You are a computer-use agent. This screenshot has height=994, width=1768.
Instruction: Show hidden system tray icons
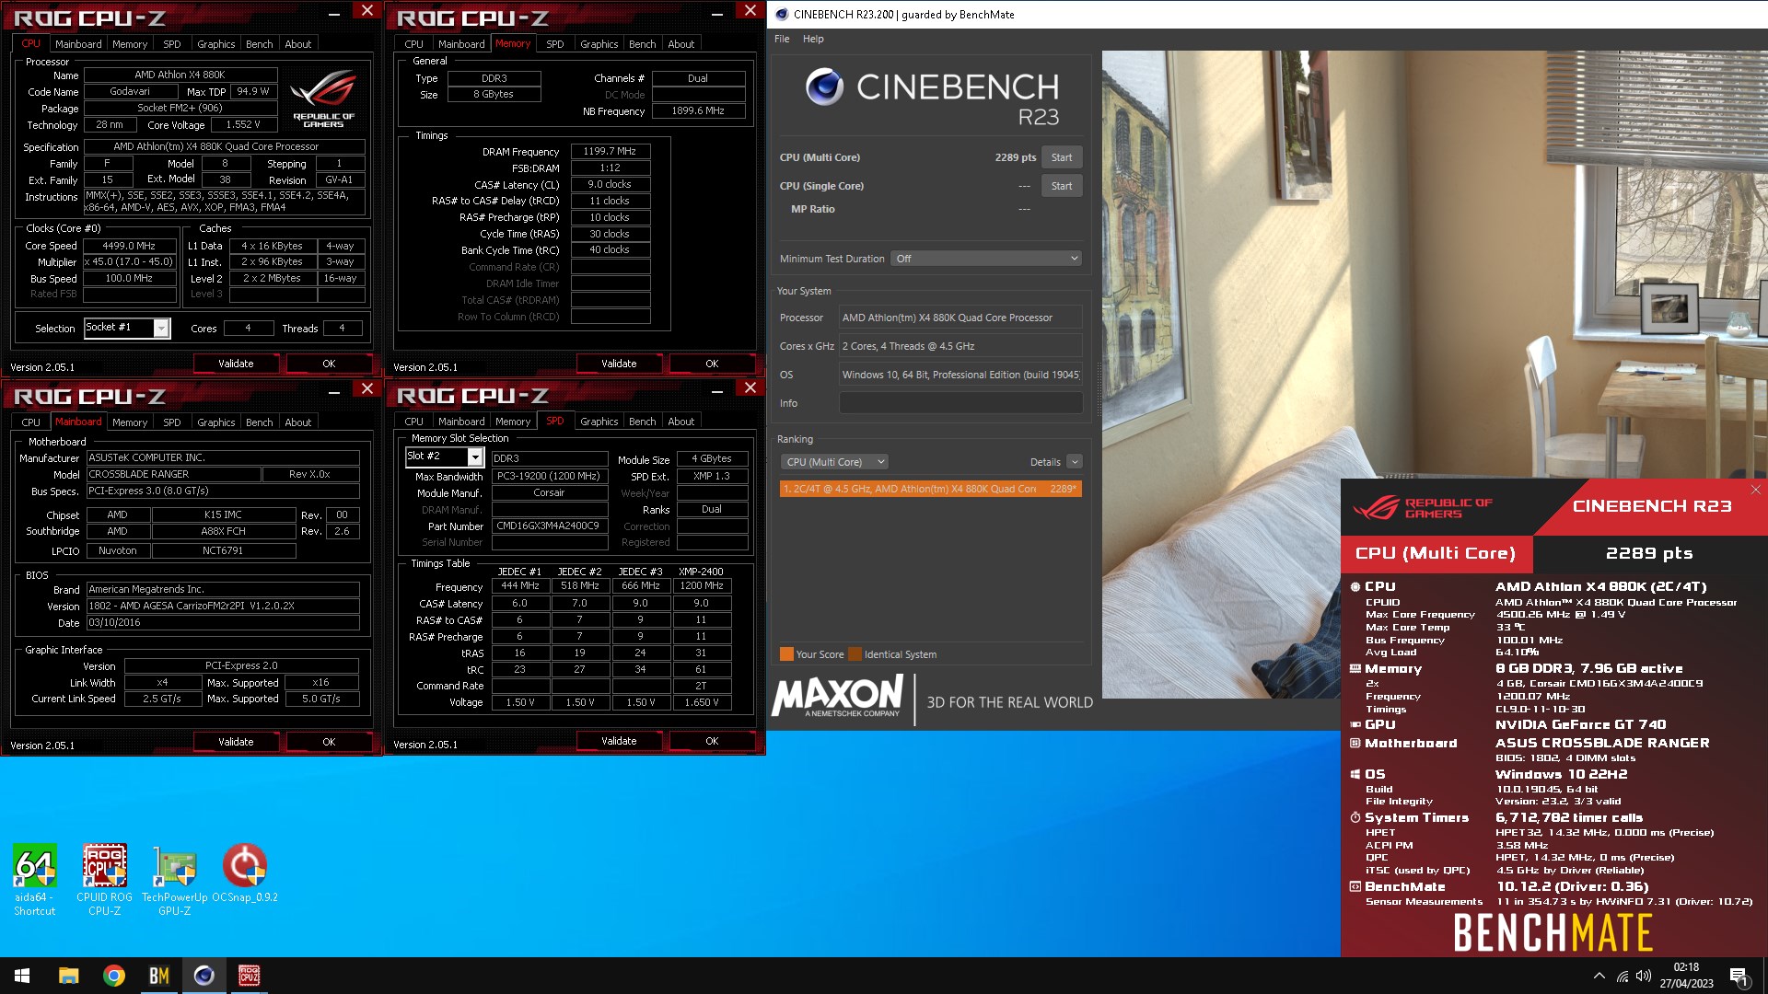(x=1599, y=976)
